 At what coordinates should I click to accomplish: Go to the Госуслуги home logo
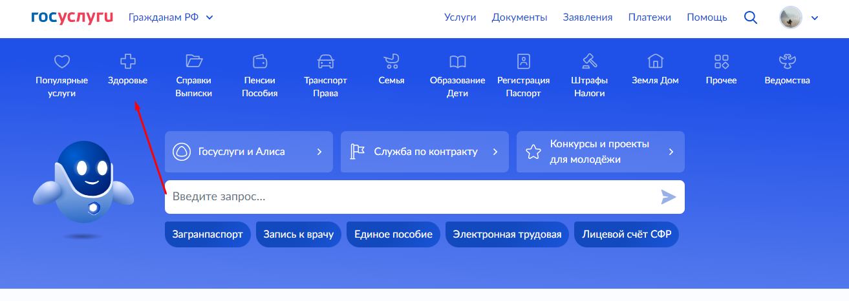point(72,17)
